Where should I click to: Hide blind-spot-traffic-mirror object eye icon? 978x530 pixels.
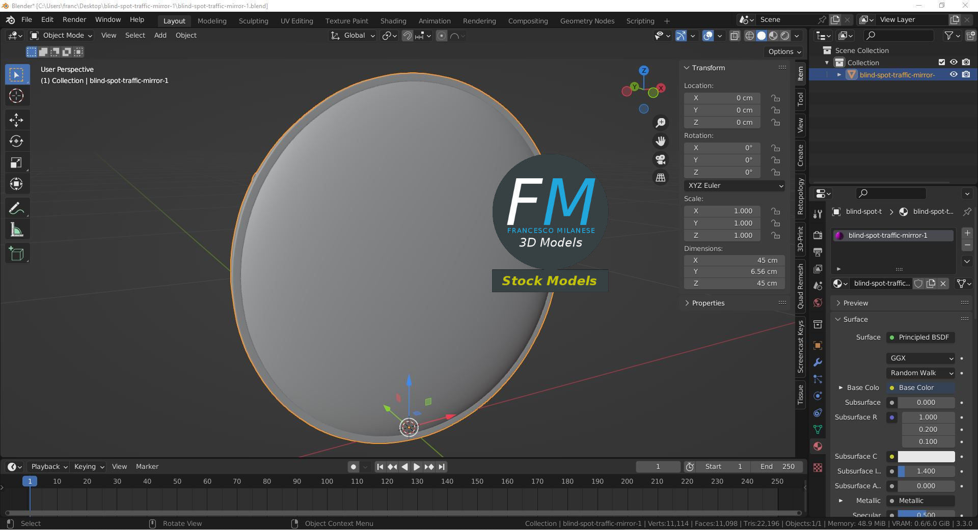pyautogui.click(x=954, y=74)
